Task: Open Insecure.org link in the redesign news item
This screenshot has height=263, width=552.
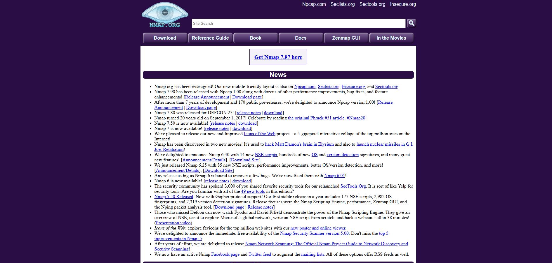Action: click(353, 87)
